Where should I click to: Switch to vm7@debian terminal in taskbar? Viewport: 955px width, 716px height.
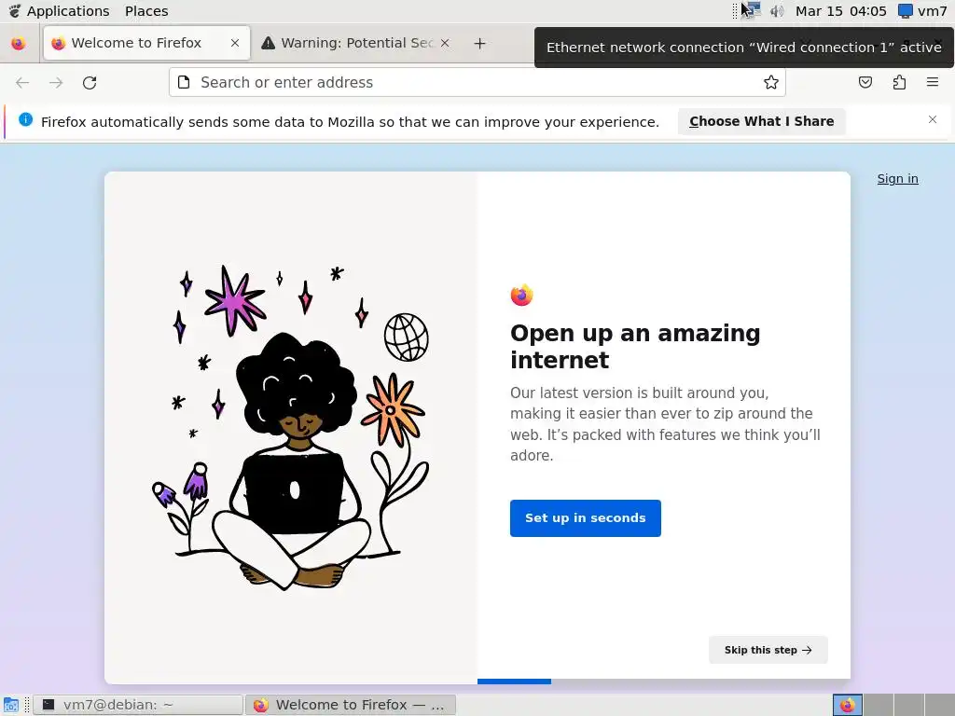point(138,705)
